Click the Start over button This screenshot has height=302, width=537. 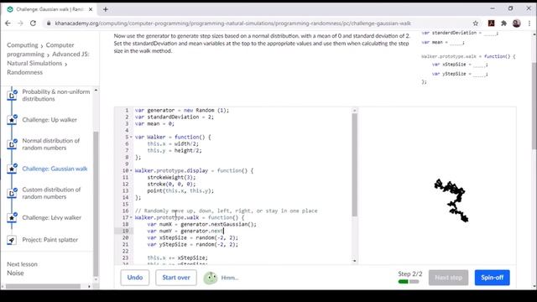[176, 278]
